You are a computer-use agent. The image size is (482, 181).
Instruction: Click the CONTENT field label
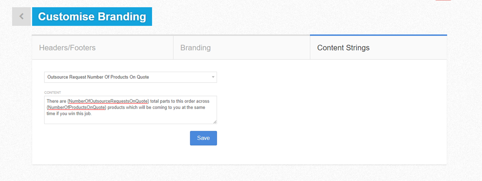53,92
